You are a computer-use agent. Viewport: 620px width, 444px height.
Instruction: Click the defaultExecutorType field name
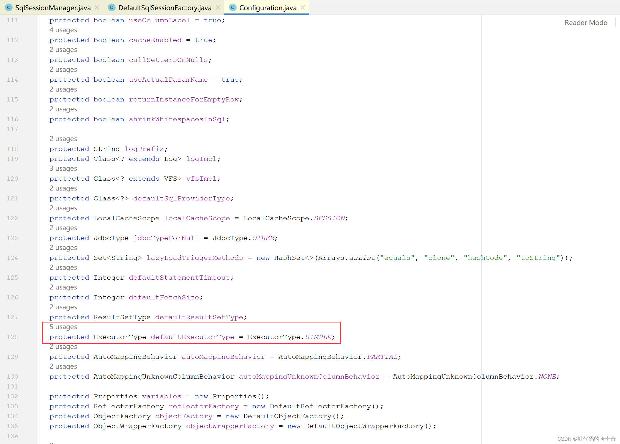tap(192, 337)
